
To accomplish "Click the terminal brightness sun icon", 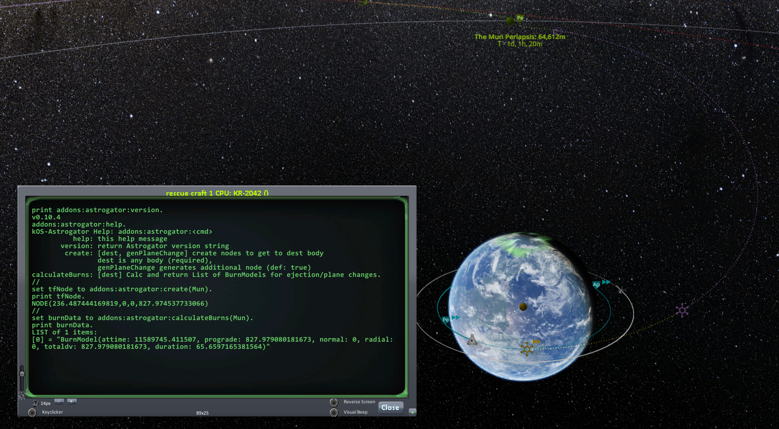I will coord(22,395).
